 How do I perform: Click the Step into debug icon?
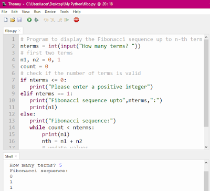(52, 20)
